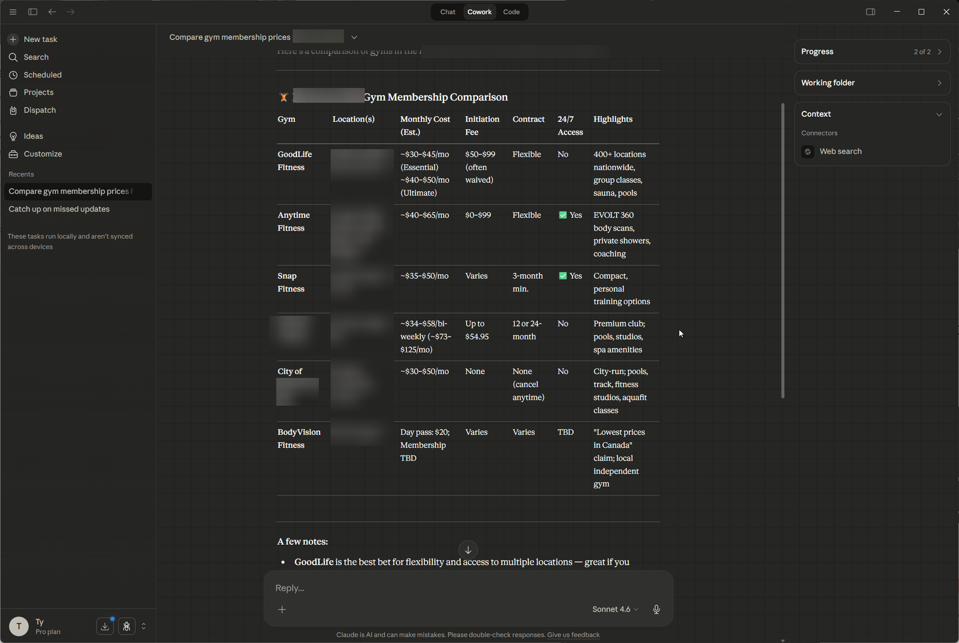Viewport: 959px width, 643px height.
Task: Switch to the Code tab
Action: coord(511,12)
